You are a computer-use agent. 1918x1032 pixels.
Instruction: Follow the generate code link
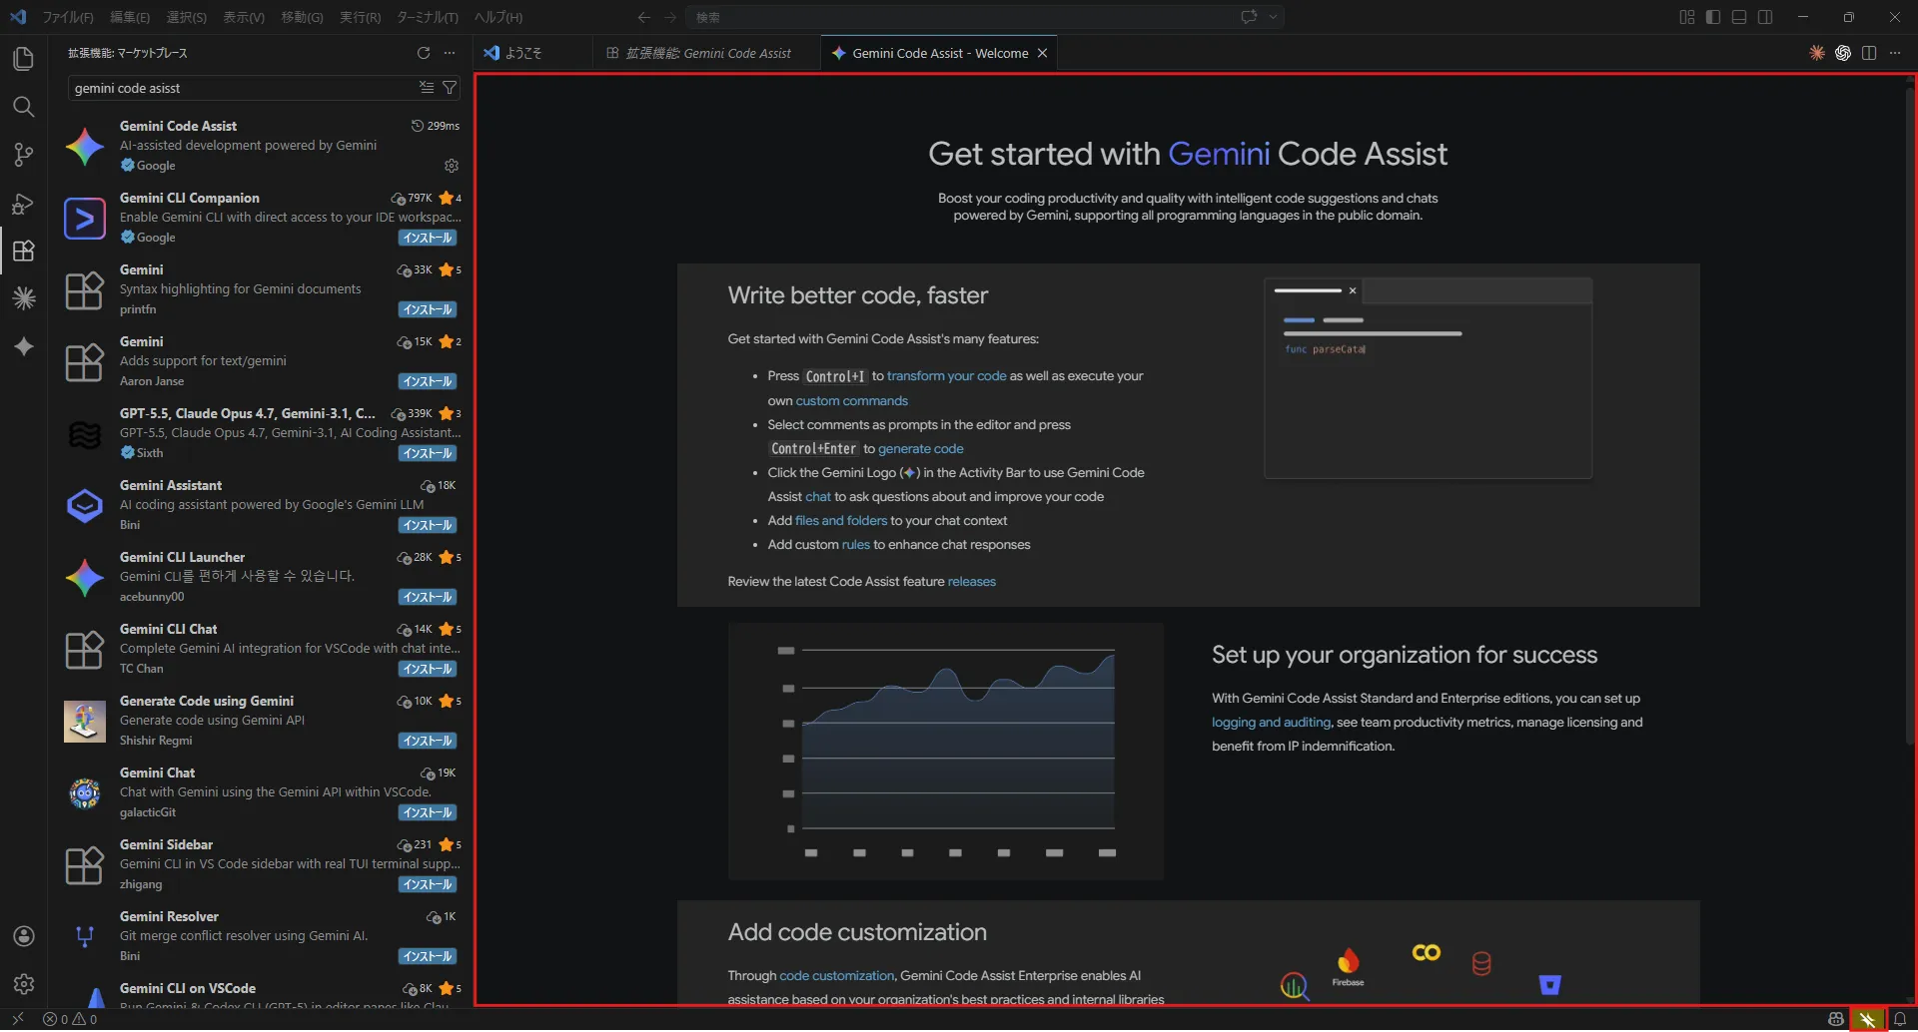tap(920, 449)
